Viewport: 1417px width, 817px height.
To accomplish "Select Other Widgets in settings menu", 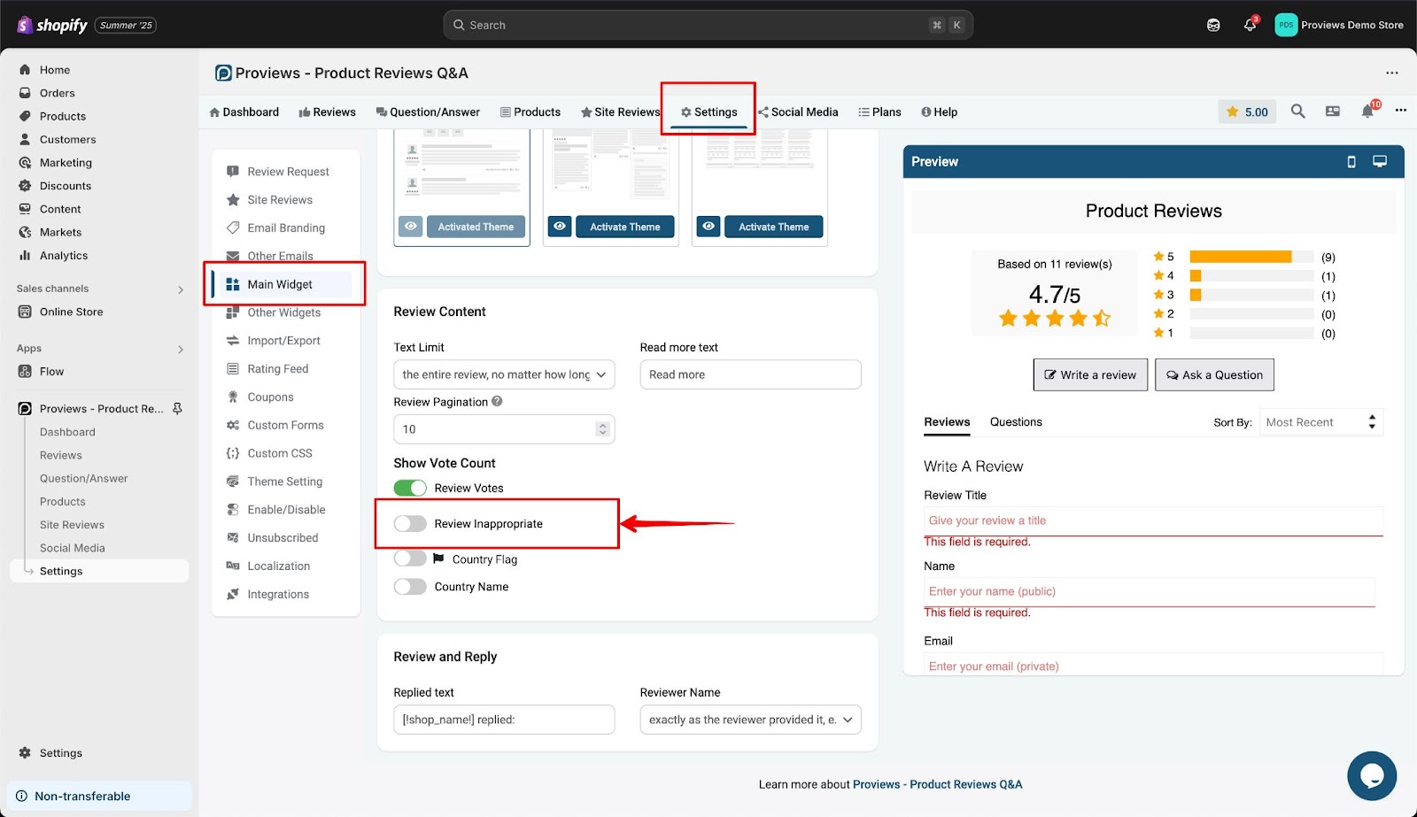I will pyautogui.click(x=283, y=312).
